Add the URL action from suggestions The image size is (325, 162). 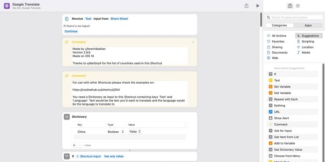[x=292, y=112]
